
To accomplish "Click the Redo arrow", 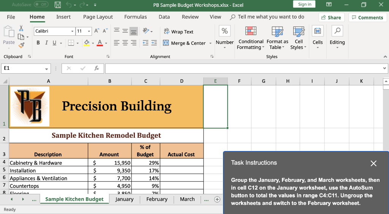I will [x=82, y=5].
